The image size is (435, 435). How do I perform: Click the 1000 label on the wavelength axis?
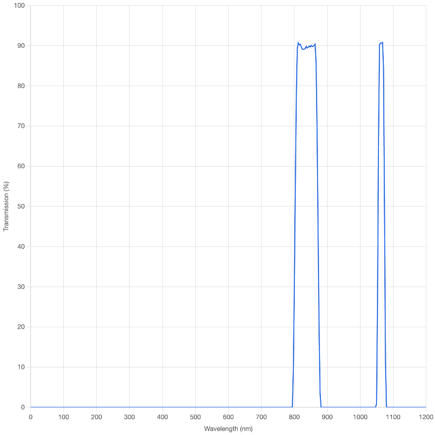pos(360,416)
